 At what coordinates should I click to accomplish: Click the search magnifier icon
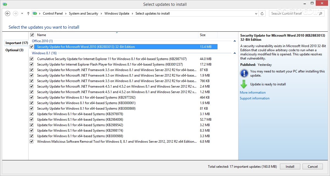point(321,13)
